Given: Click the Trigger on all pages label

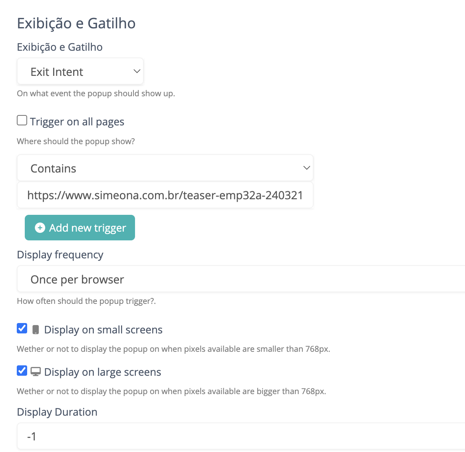Looking at the screenshot, I should click(x=77, y=122).
